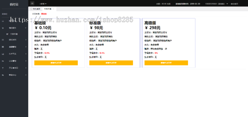This screenshot has width=248, height=117.
Task: Click the bar chart icon in sidebar
Action: click(3, 54)
